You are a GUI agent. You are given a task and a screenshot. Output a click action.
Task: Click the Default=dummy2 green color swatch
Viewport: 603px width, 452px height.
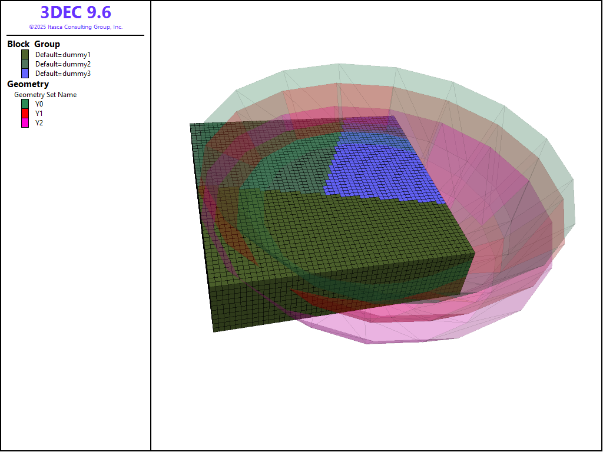point(25,64)
